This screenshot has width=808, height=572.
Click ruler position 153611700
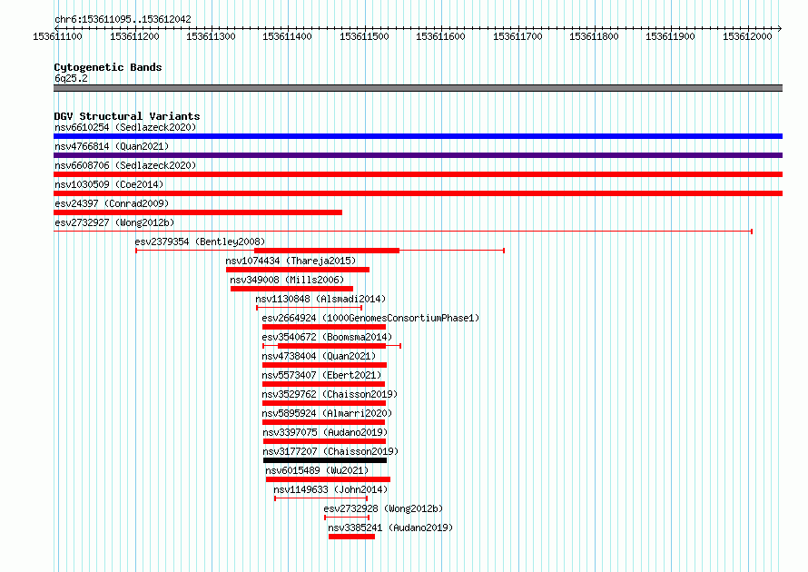[x=517, y=36]
